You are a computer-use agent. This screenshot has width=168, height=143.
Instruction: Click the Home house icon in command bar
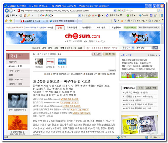coord(115,21)
